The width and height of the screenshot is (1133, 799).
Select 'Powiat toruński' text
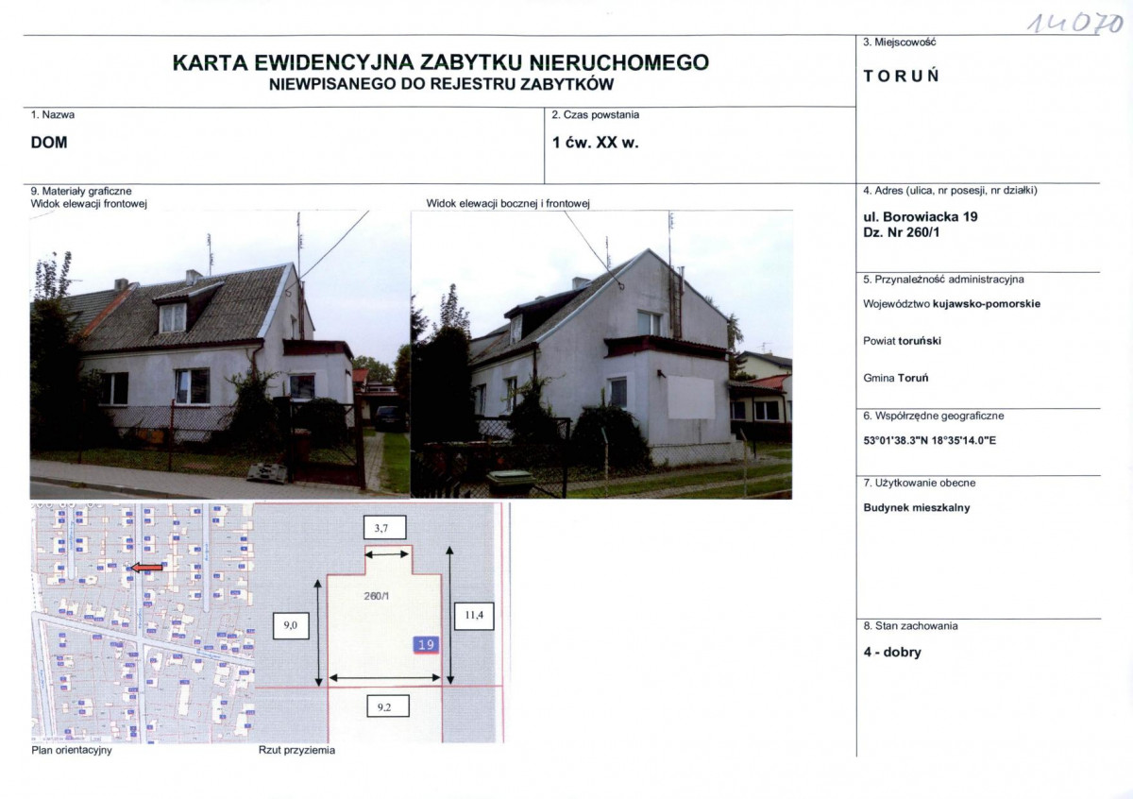(902, 341)
